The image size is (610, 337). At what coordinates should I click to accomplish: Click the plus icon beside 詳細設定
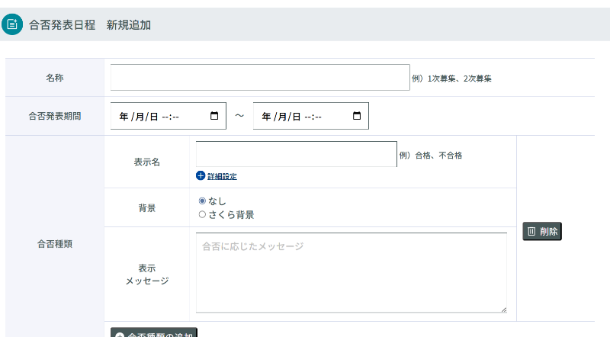pyautogui.click(x=201, y=176)
